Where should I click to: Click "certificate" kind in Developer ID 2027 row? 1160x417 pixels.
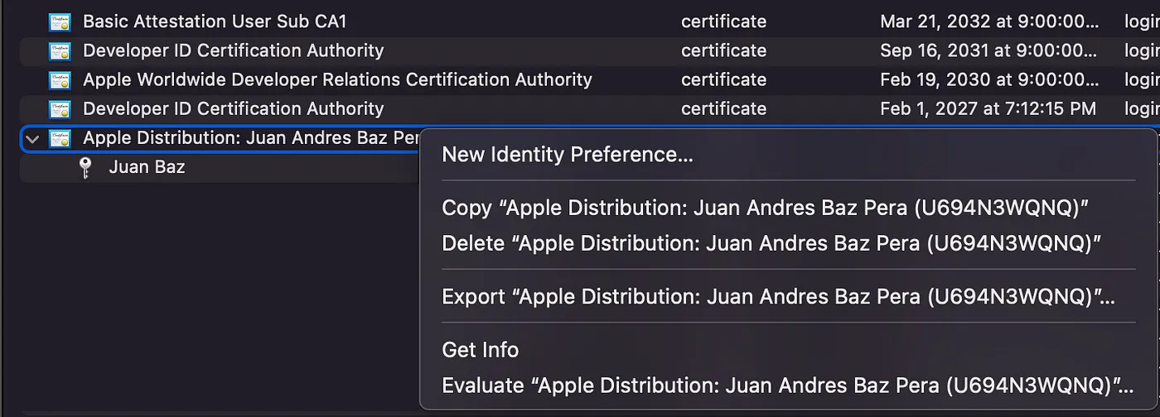tap(723, 108)
